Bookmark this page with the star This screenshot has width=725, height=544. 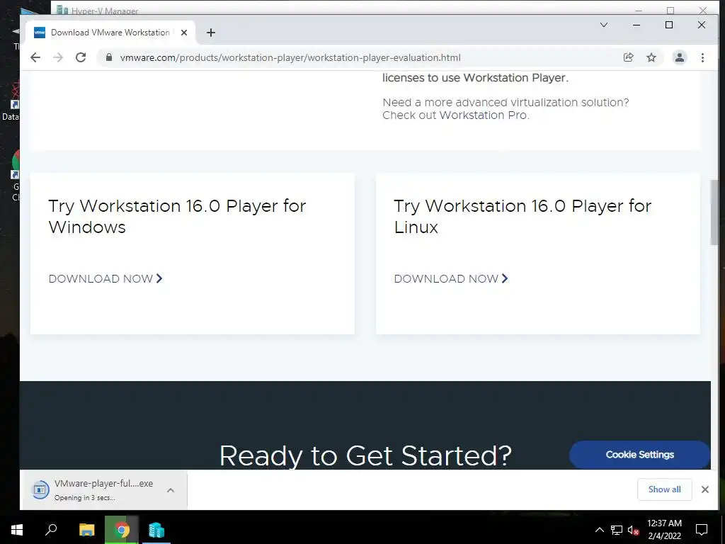click(651, 57)
